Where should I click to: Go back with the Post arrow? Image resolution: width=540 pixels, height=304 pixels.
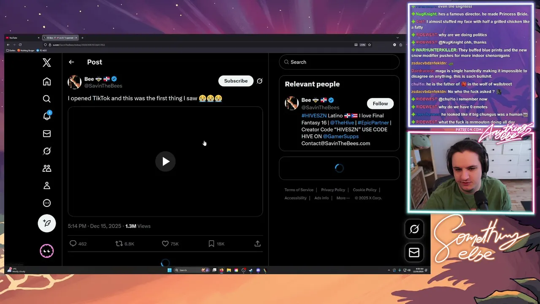[71, 62]
